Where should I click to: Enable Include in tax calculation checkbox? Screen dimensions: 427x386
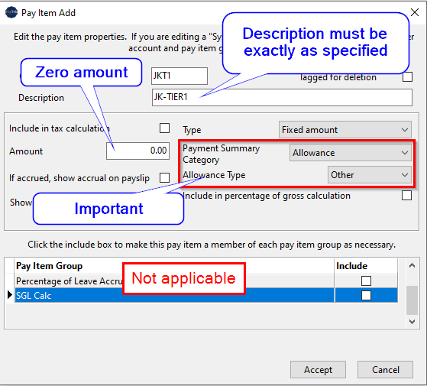[x=164, y=128]
